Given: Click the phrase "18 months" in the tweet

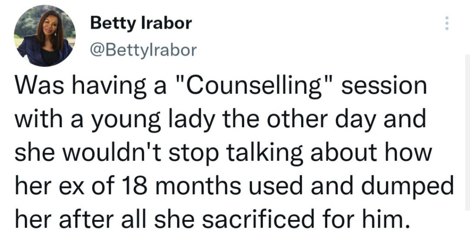Looking at the screenshot, I should click(181, 186).
